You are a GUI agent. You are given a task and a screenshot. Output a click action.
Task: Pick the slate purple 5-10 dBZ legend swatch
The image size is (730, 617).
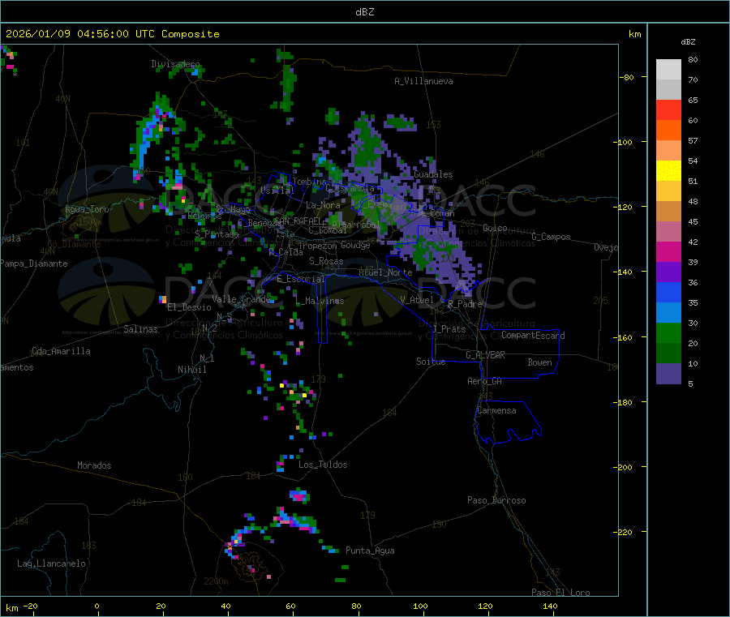tap(668, 374)
